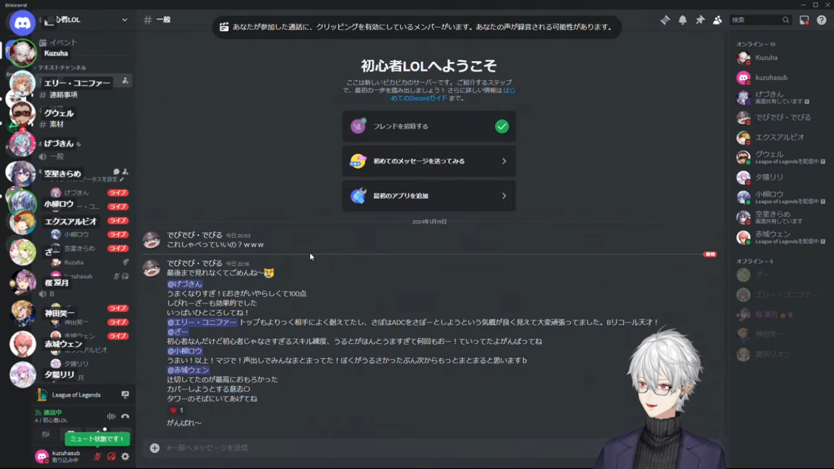Viewport: 834px width, 469px height.
Task: Open 最初のアプリを追加 card
Action: pos(429,196)
